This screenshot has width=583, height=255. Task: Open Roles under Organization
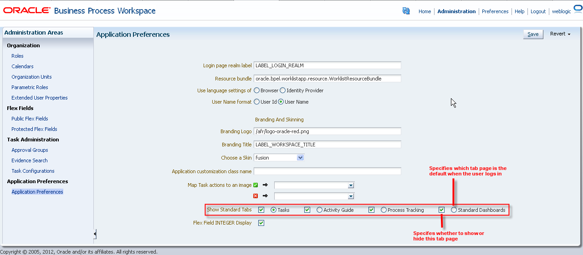(x=17, y=56)
